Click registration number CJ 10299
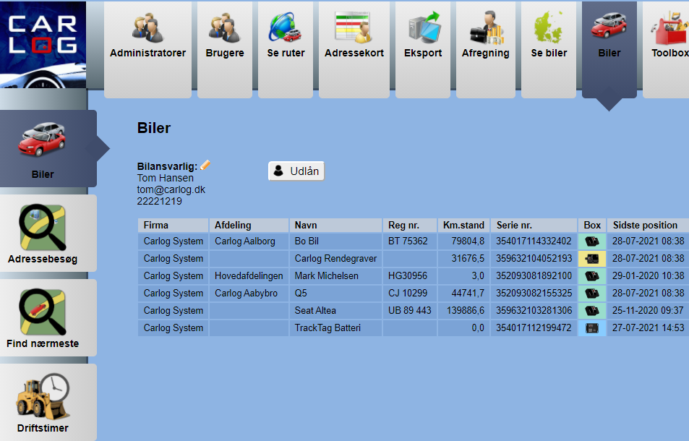The width and height of the screenshot is (689, 441). tap(408, 293)
